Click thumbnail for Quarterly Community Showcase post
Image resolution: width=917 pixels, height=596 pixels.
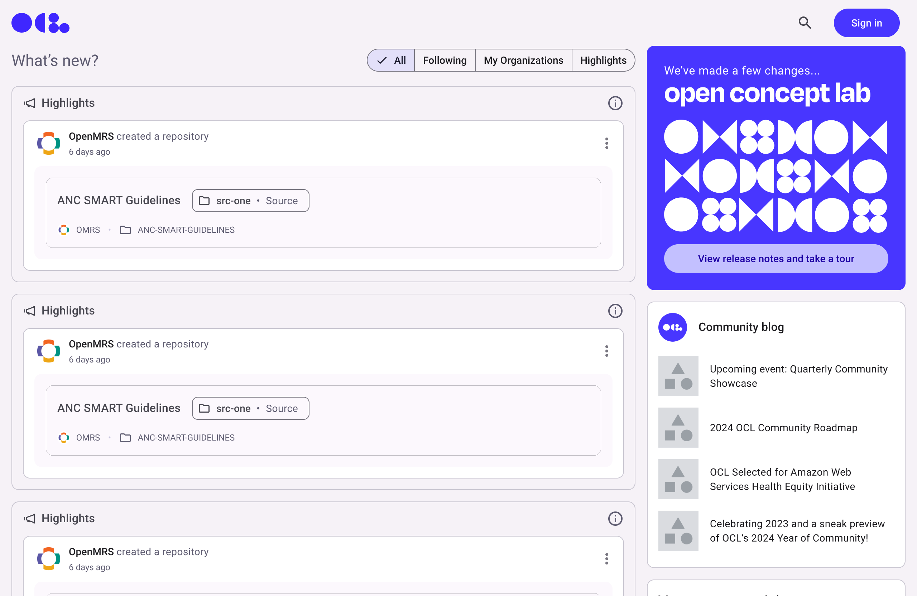click(x=678, y=376)
